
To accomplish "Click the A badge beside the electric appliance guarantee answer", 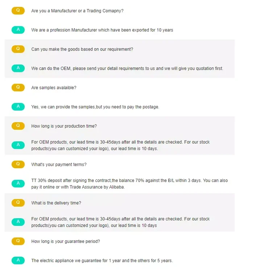I will (18, 260).
